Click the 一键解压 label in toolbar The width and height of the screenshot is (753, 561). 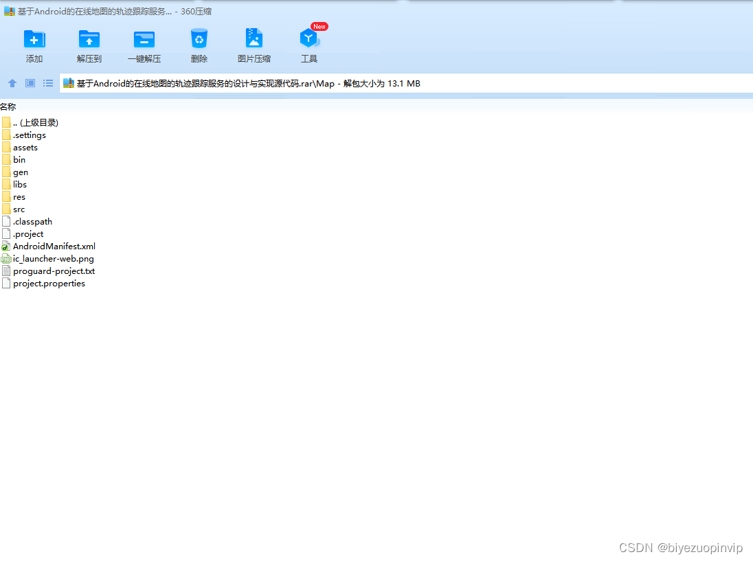[144, 58]
